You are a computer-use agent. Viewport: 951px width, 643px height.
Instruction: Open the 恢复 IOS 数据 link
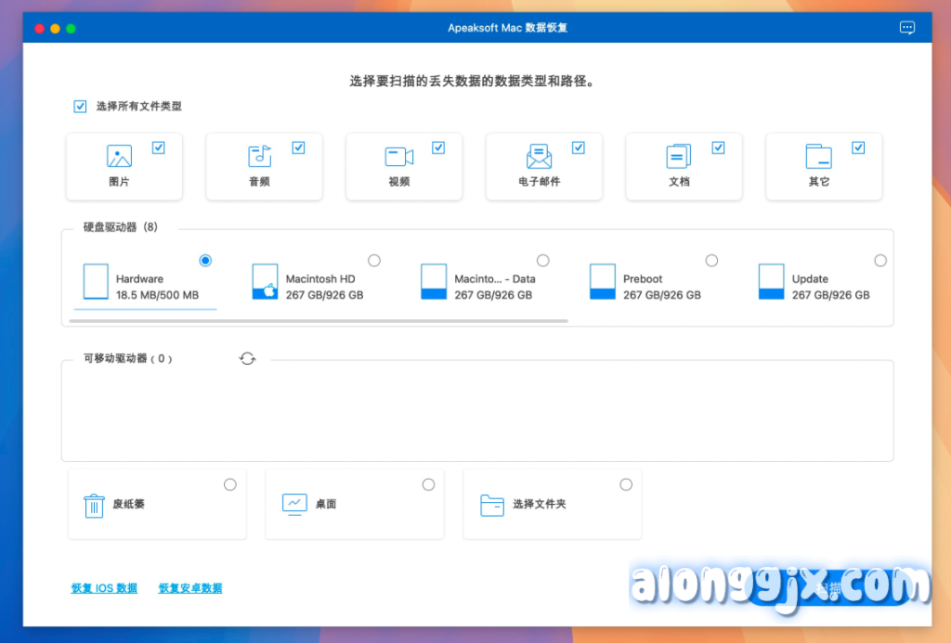pos(104,588)
